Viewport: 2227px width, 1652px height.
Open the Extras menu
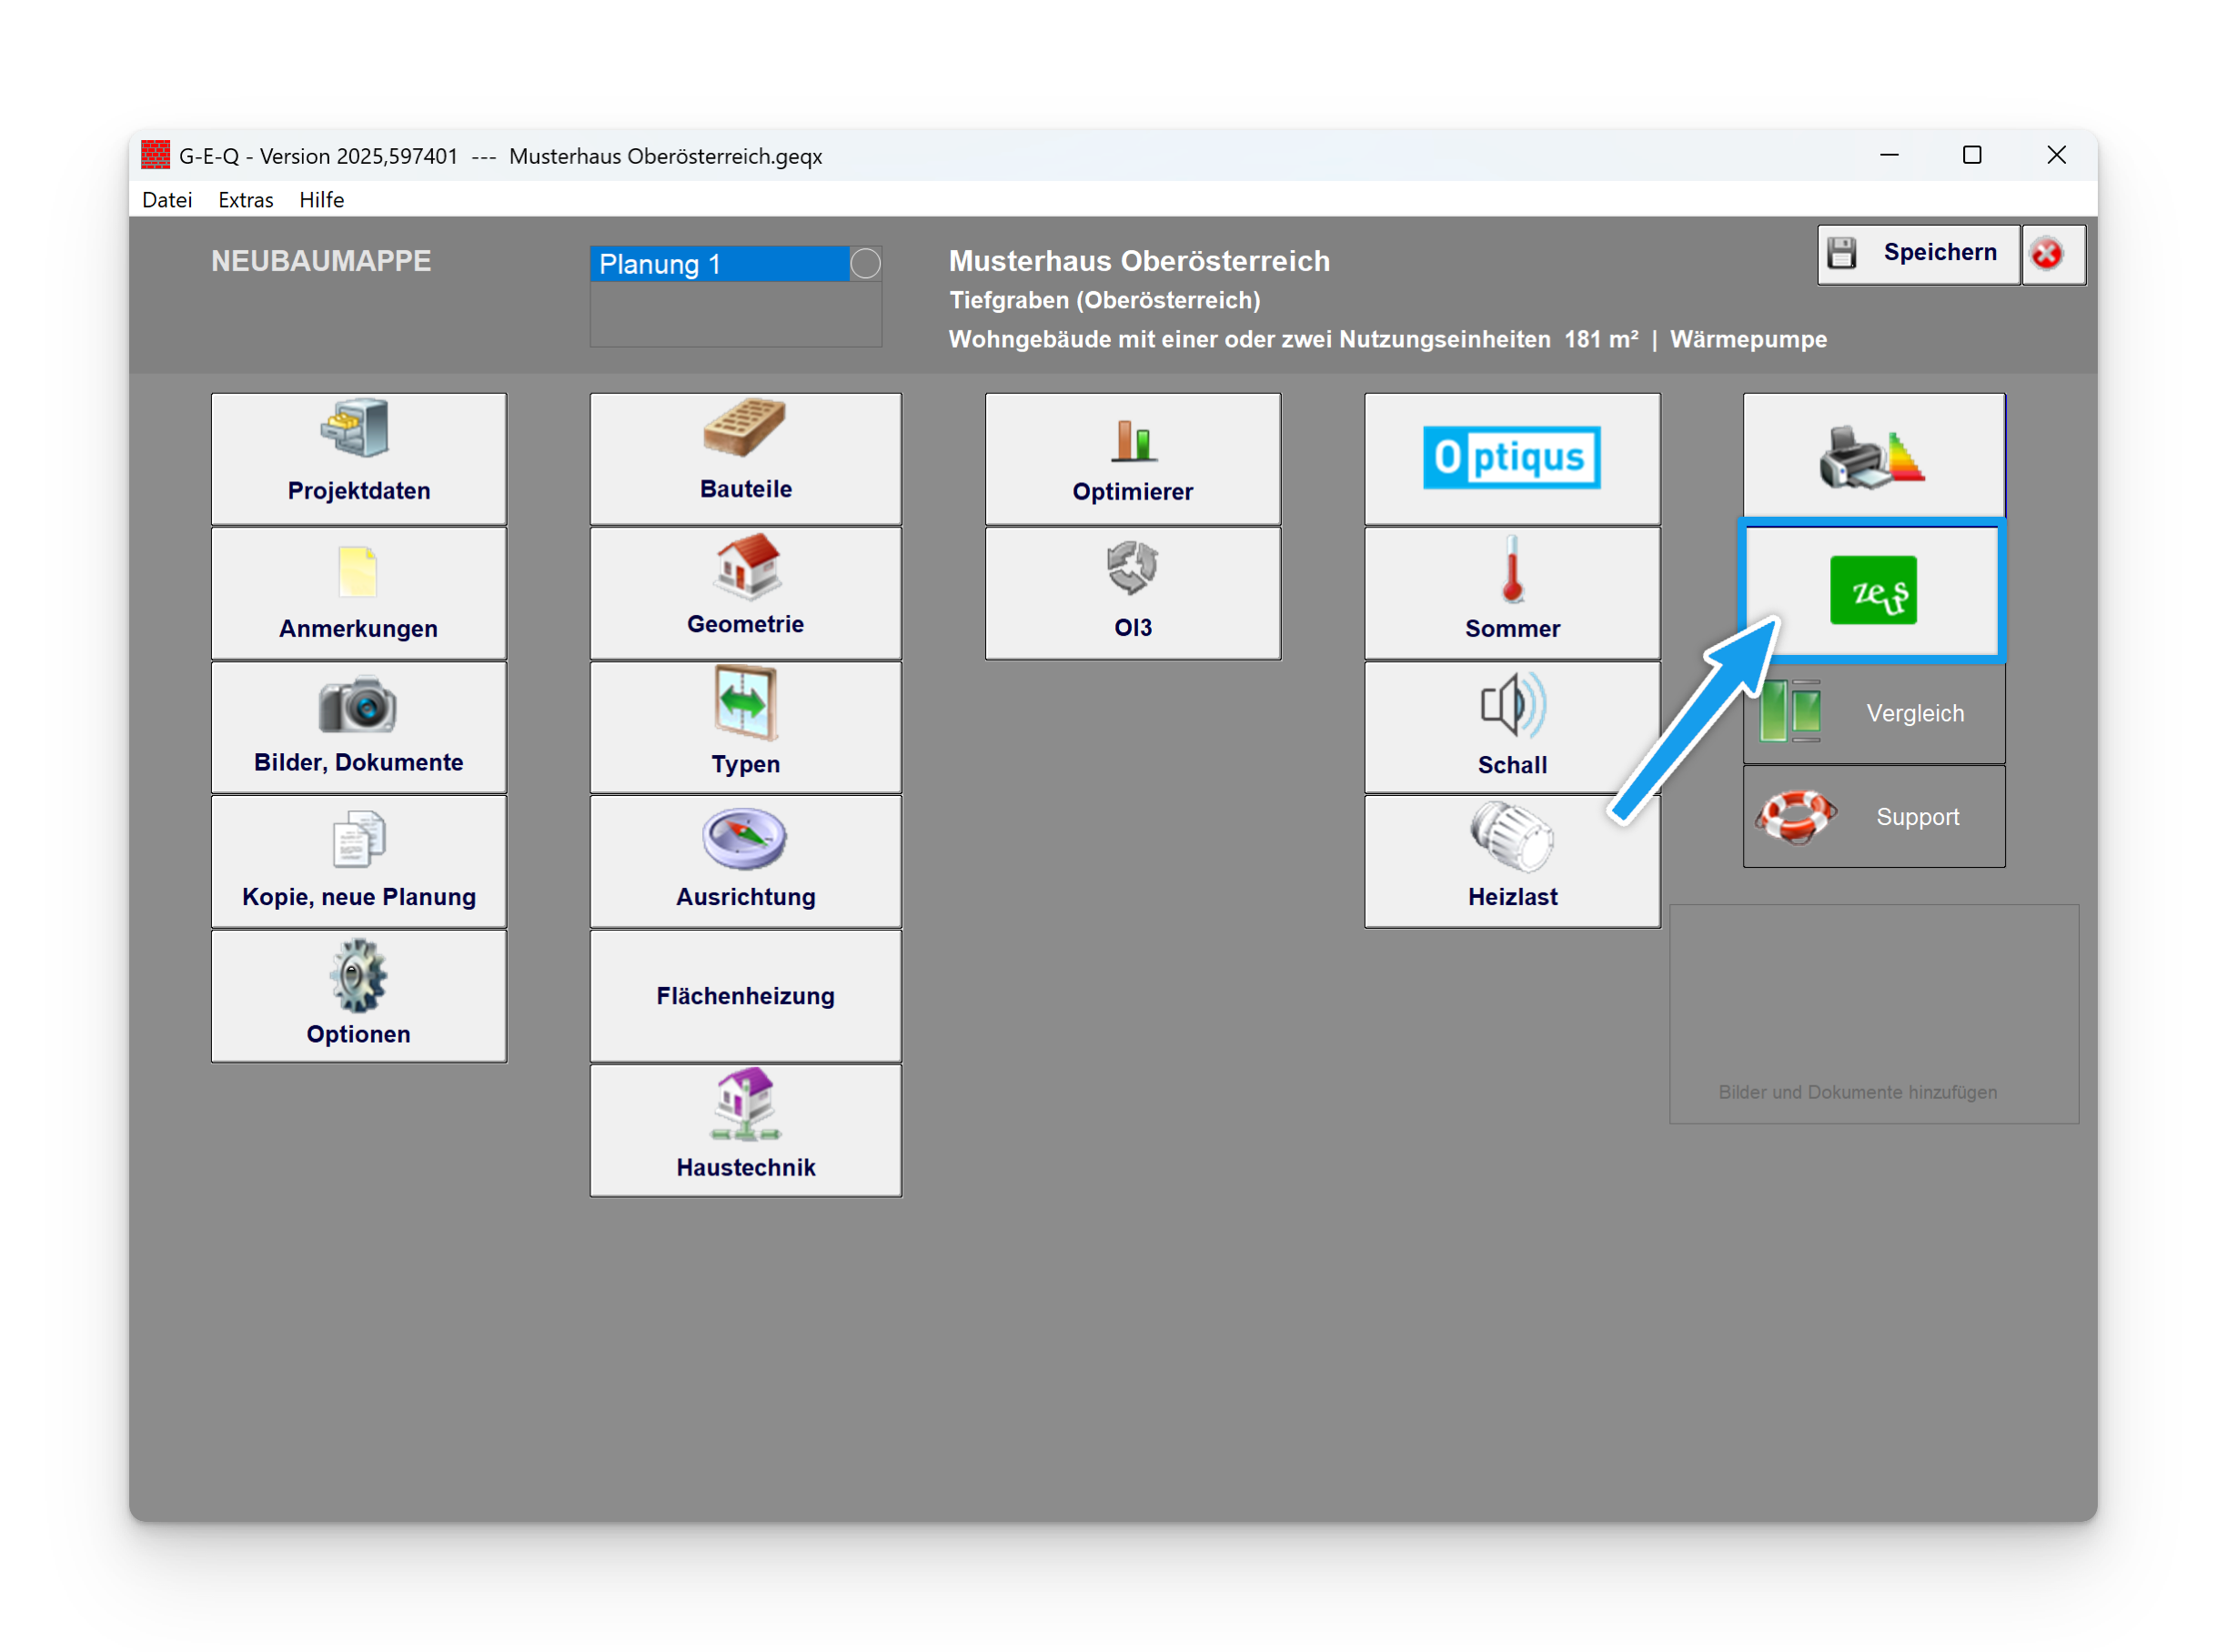point(245,200)
